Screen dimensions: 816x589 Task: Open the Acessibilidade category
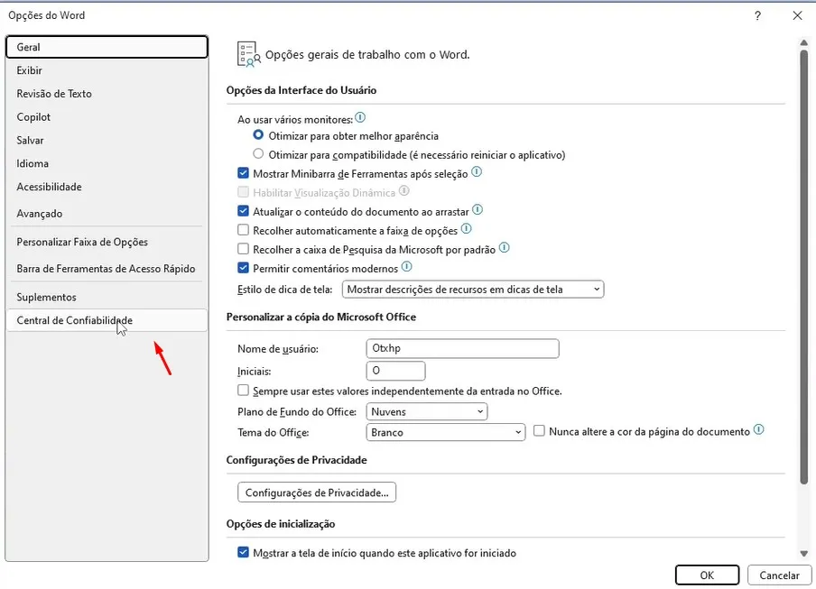(x=107, y=187)
